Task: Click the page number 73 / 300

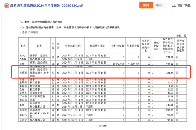Action: point(103,126)
